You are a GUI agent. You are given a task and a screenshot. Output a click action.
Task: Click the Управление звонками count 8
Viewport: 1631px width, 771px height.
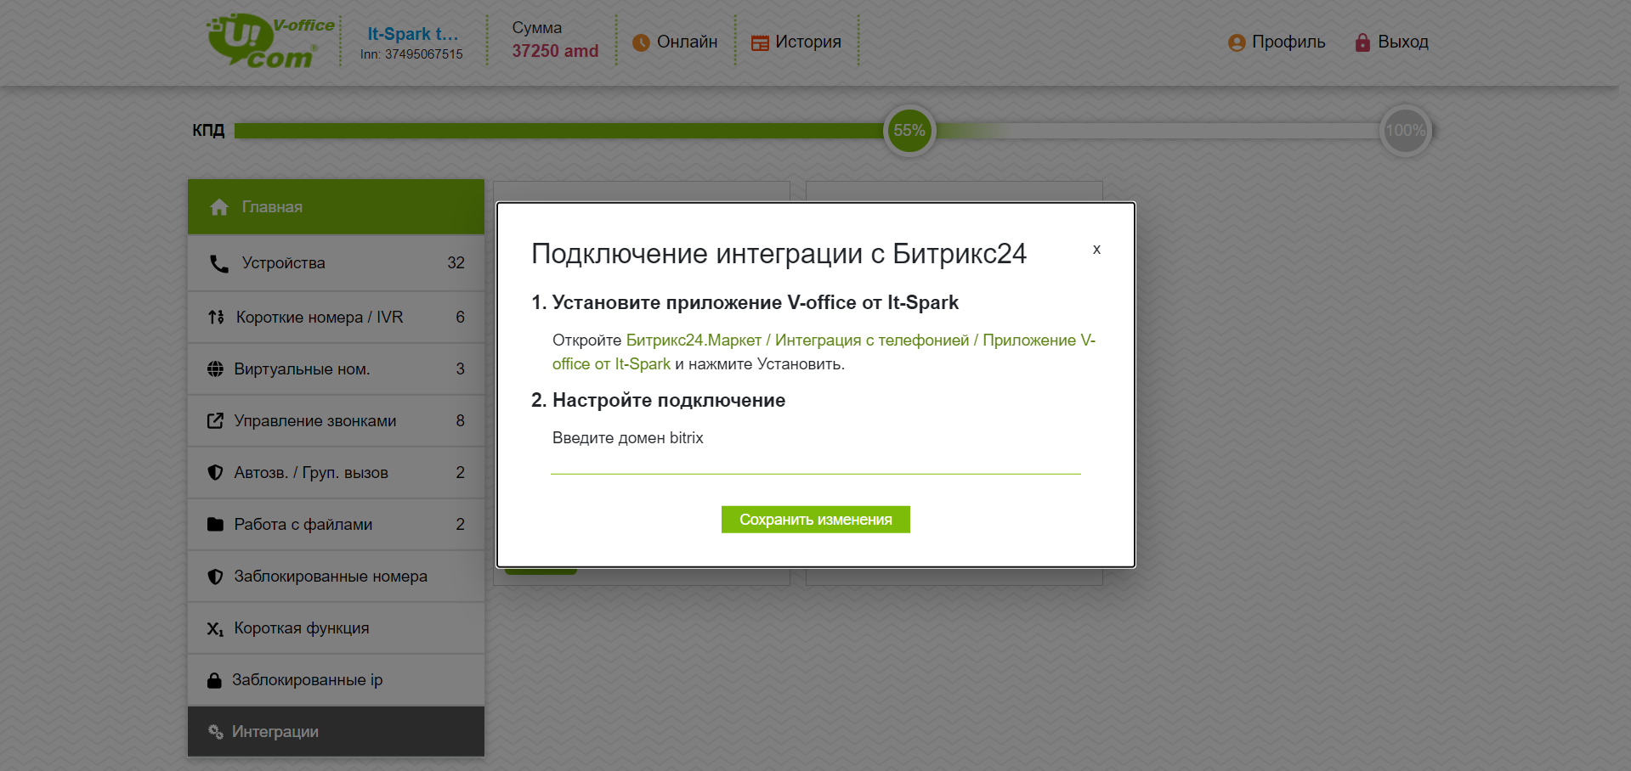pos(461,420)
